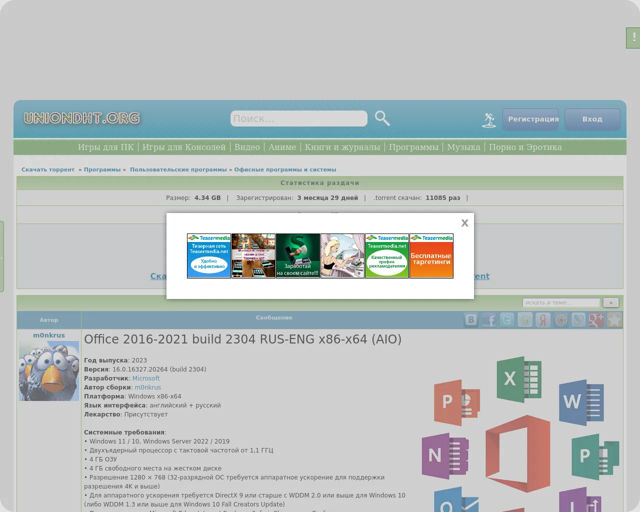Click the magnifier search icon
640x512 pixels.
tap(382, 118)
